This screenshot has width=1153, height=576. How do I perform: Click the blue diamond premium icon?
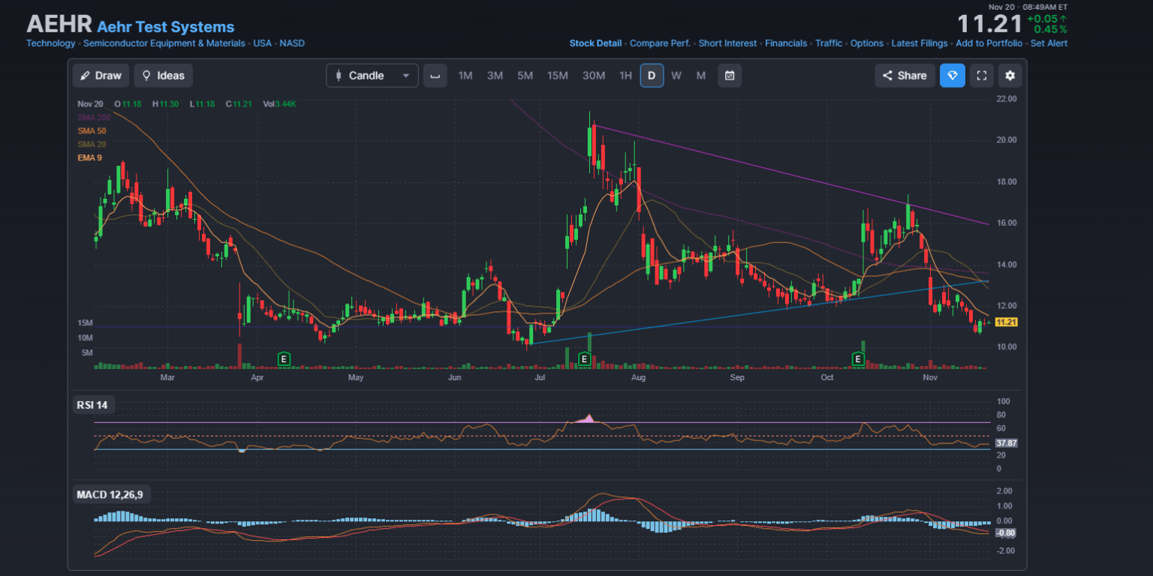pyautogui.click(x=952, y=75)
